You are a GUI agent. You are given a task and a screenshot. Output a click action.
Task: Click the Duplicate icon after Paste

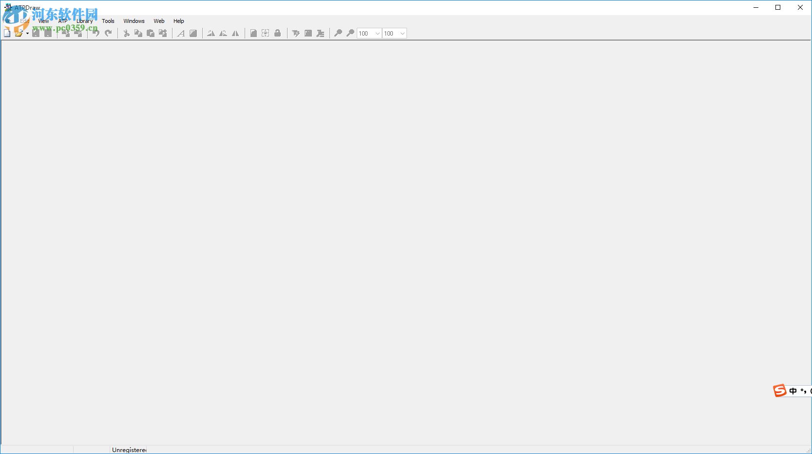click(x=163, y=33)
